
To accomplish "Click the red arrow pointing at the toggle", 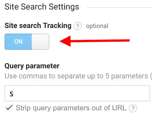I will pos(95,41).
